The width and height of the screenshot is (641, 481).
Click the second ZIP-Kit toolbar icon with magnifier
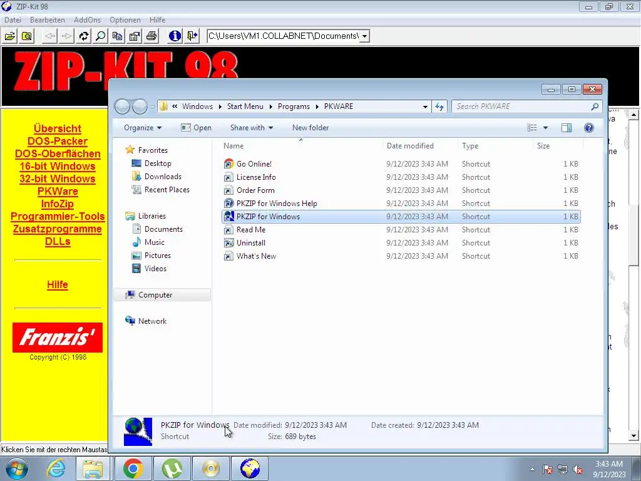26,36
